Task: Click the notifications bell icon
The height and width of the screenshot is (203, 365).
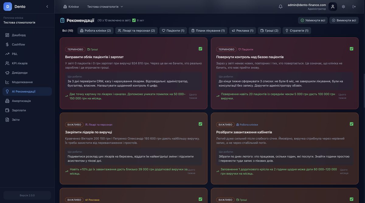Action: pyautogui.click(x=280, y=7)
